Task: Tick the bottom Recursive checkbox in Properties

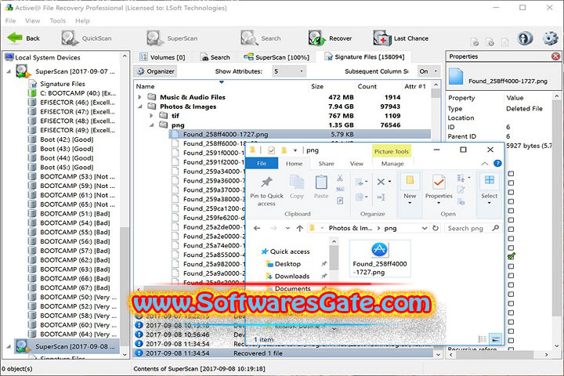Action: coord(511,349)
